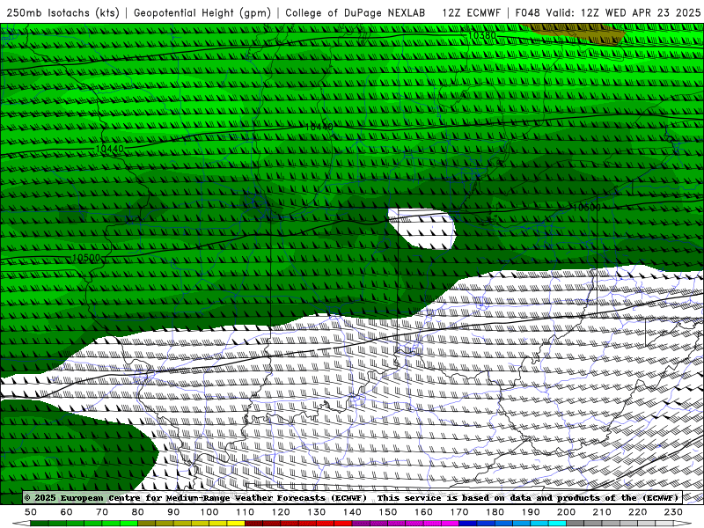This screenshot has height=528, width=704.
Task: Click the 50 value on the color scale
Action: pos(31,512)
